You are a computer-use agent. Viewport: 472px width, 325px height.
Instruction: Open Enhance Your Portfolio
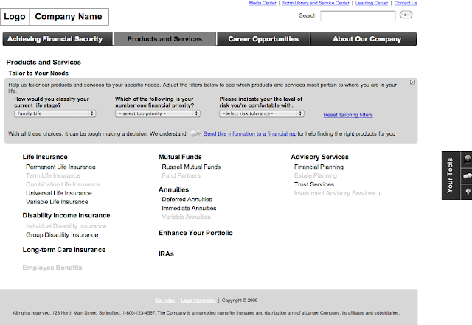(195, 233)
